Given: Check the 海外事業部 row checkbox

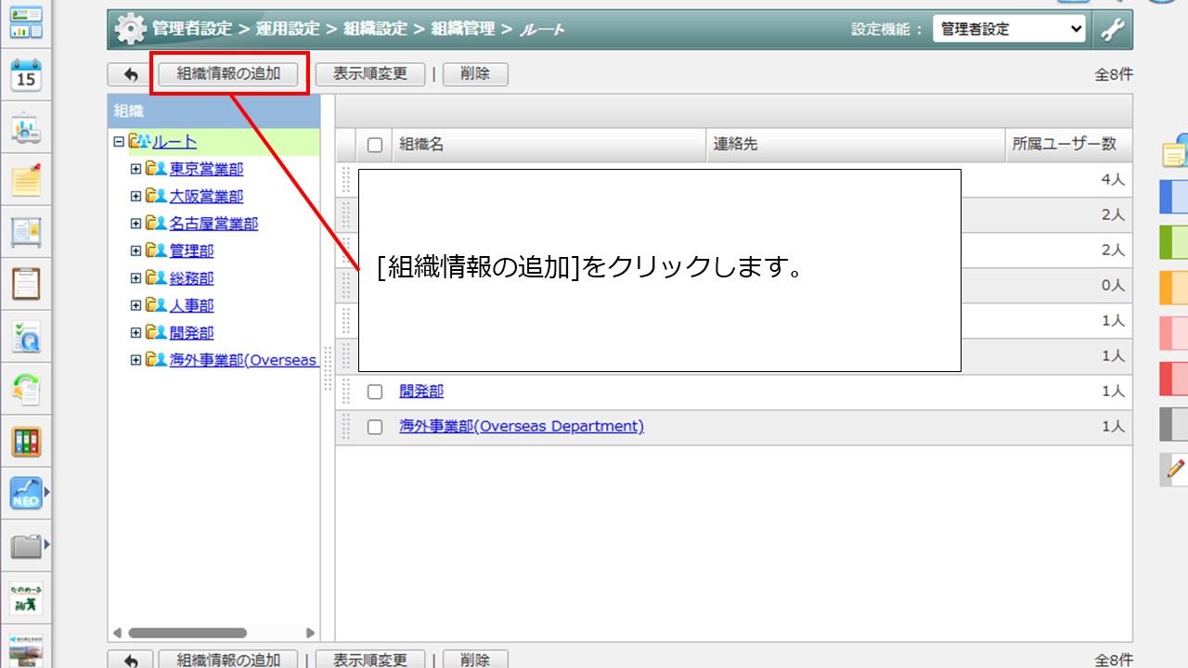Looking at the screenshot, I should pos(375,428).
